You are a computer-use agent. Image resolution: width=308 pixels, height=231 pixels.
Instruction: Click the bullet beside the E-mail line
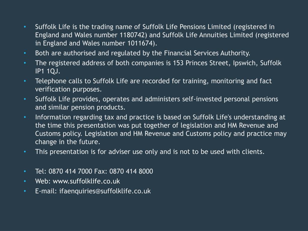[x=25, y=191]
